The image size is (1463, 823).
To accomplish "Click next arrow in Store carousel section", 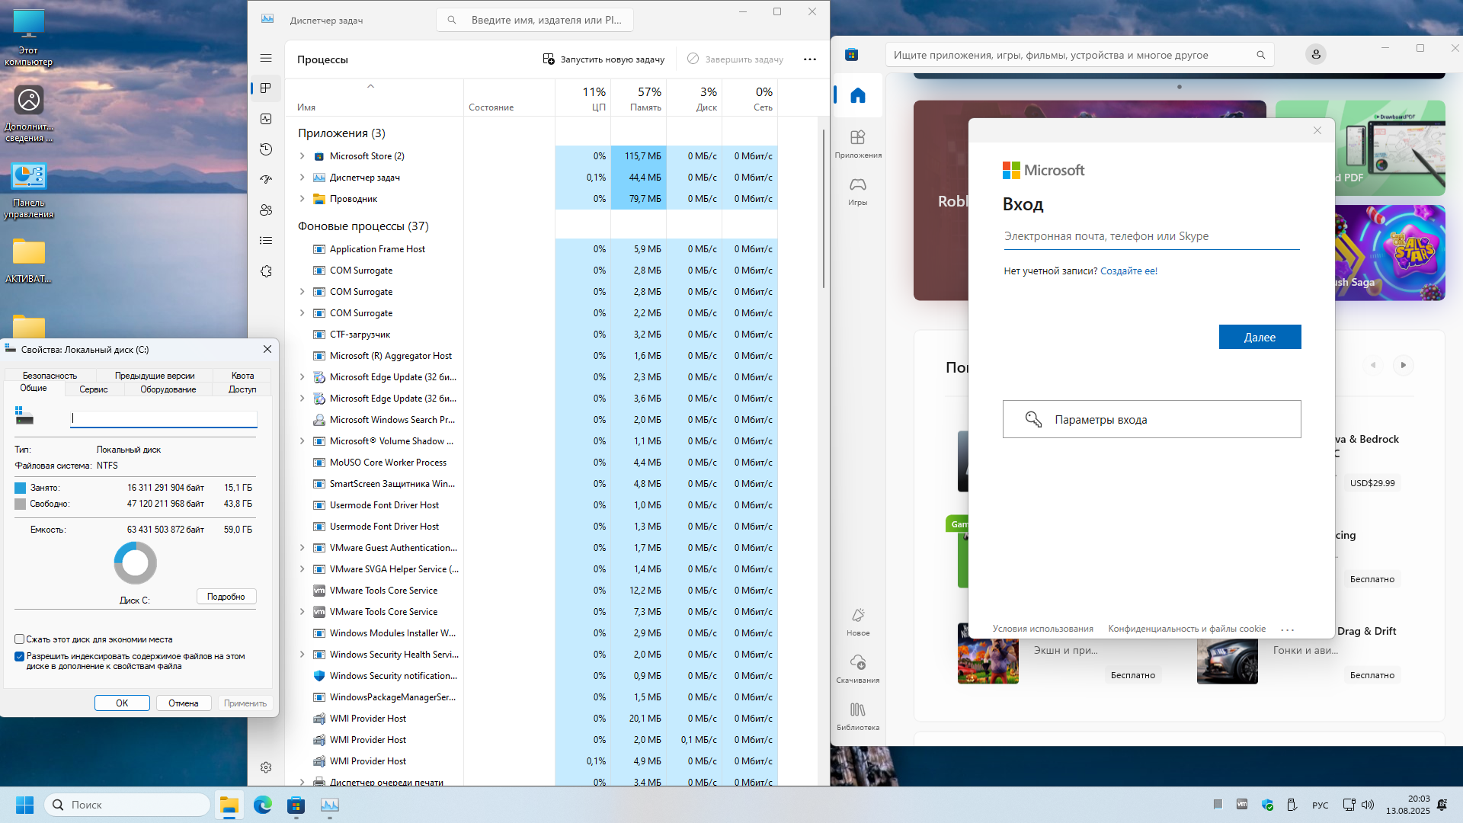I will pos(1403,365).
